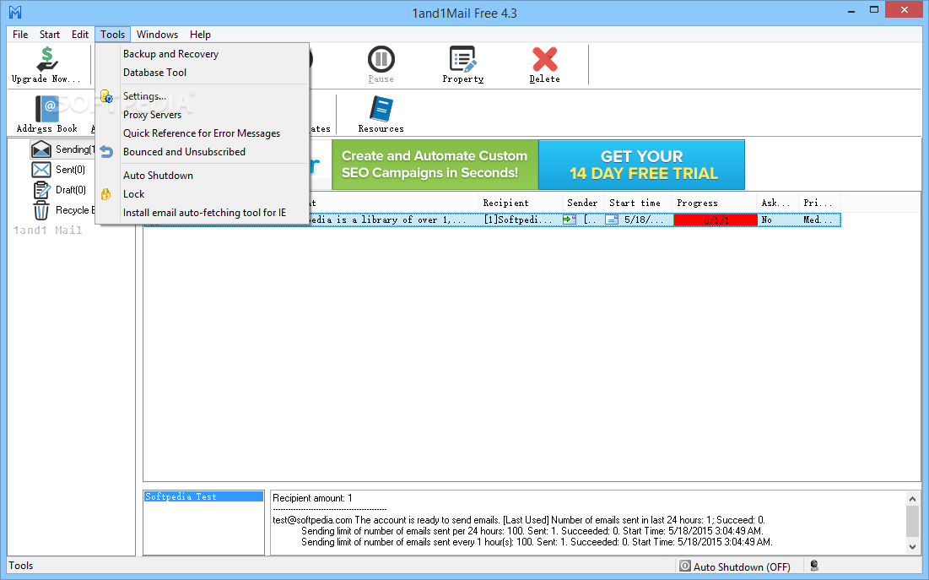
Task: Sort by the Ask... column header
Action: coord(777,203)
